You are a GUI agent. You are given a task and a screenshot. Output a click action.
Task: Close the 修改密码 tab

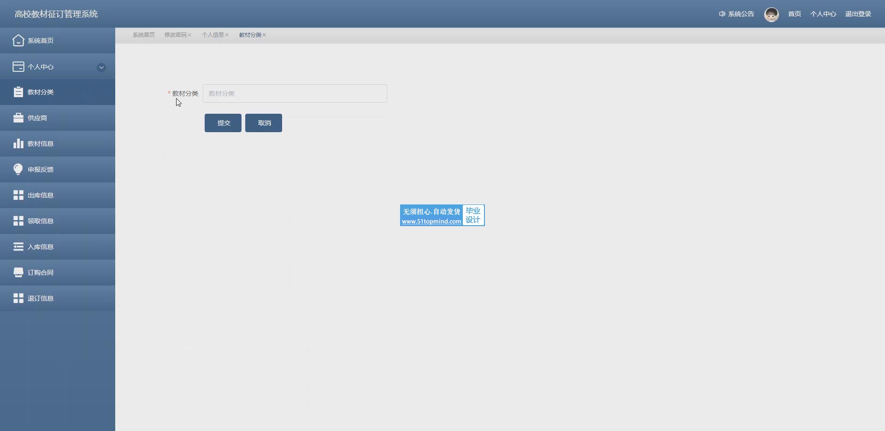pyautogui.click(x=189, y=35)
